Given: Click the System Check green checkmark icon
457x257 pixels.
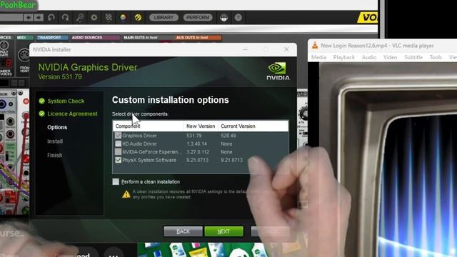Looking at the screenshot, I should click(x=41, y=101).
